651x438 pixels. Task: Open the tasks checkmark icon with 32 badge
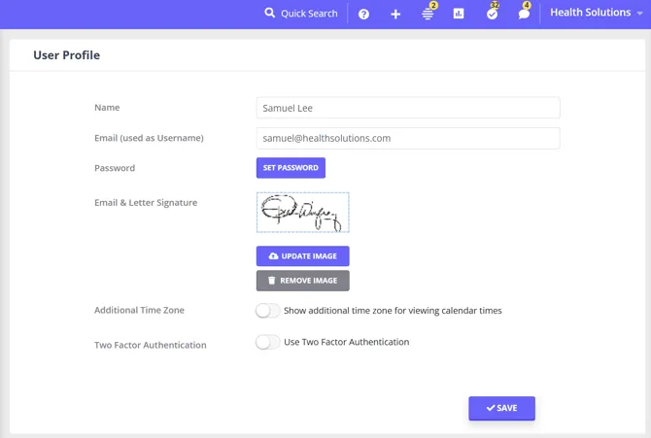493,15
